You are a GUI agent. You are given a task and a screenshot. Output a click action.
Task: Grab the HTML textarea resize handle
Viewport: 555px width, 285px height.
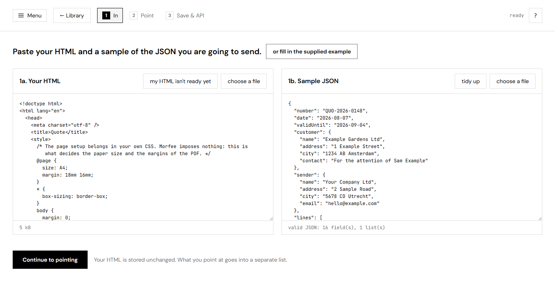pos(271,218)
